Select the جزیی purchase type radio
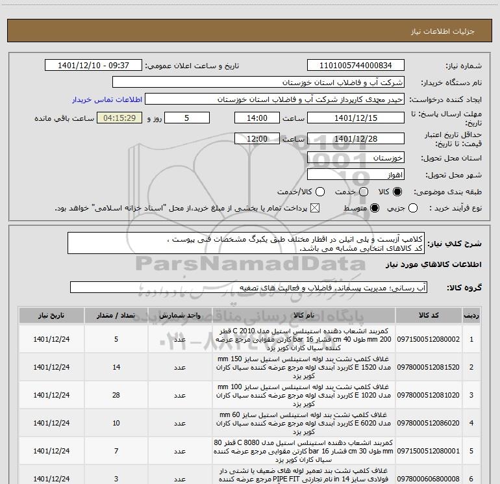 (413, 209)
